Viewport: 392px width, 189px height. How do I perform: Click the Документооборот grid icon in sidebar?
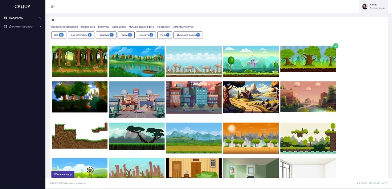pos(5,26)
